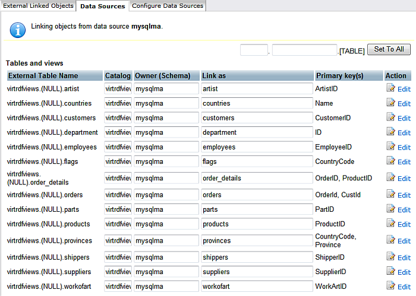
Task: Click the Edit link for employees
Action: click(x=404, y=147)
